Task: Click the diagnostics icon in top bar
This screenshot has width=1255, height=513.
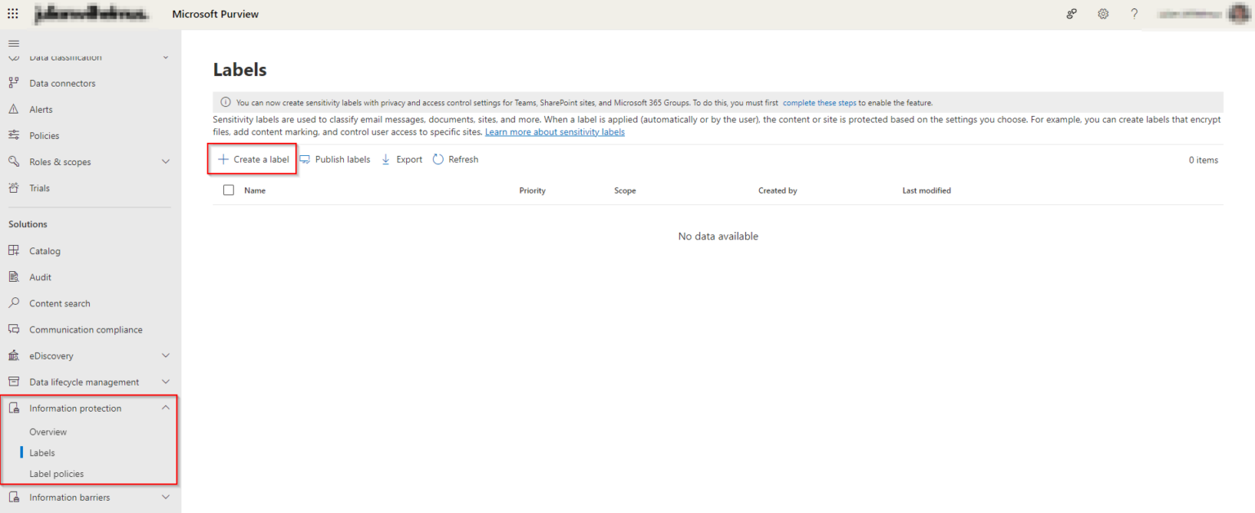Action: coord(1071,14)
